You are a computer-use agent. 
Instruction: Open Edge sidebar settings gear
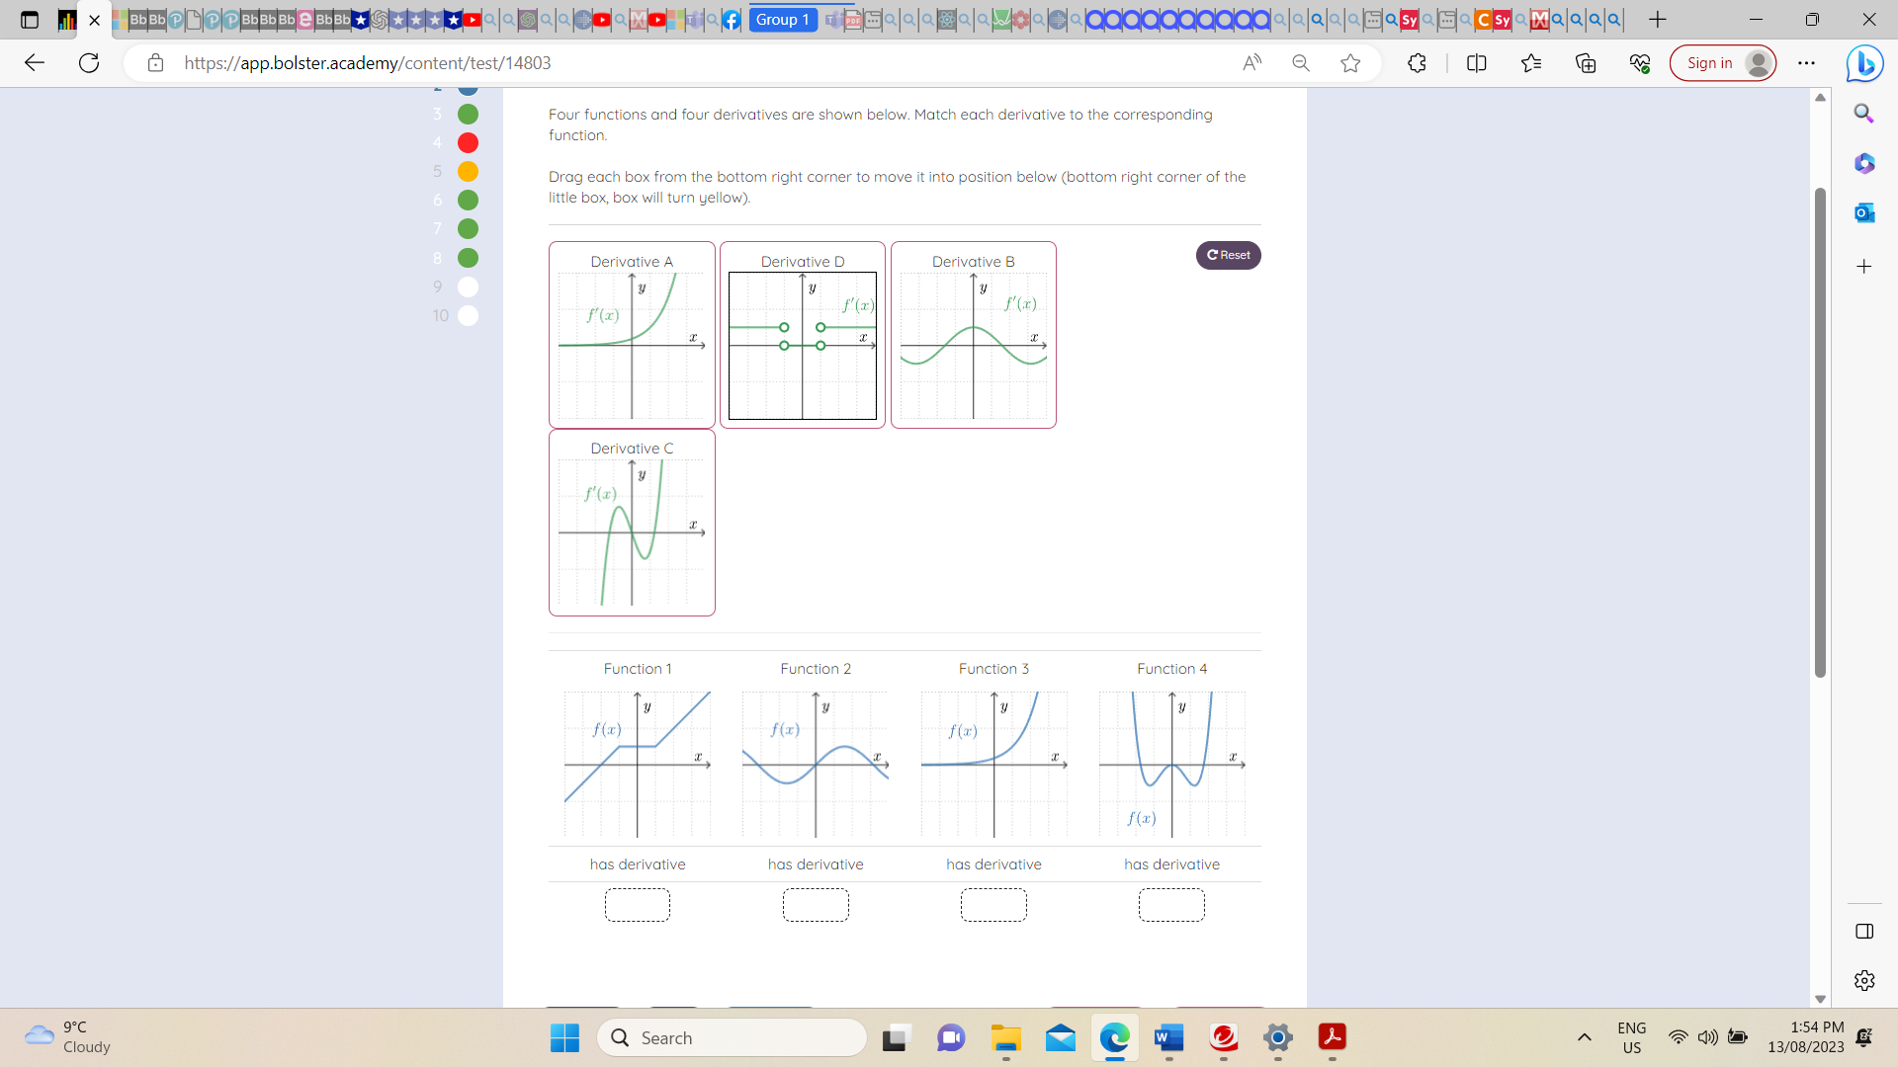coord(1864,980)
